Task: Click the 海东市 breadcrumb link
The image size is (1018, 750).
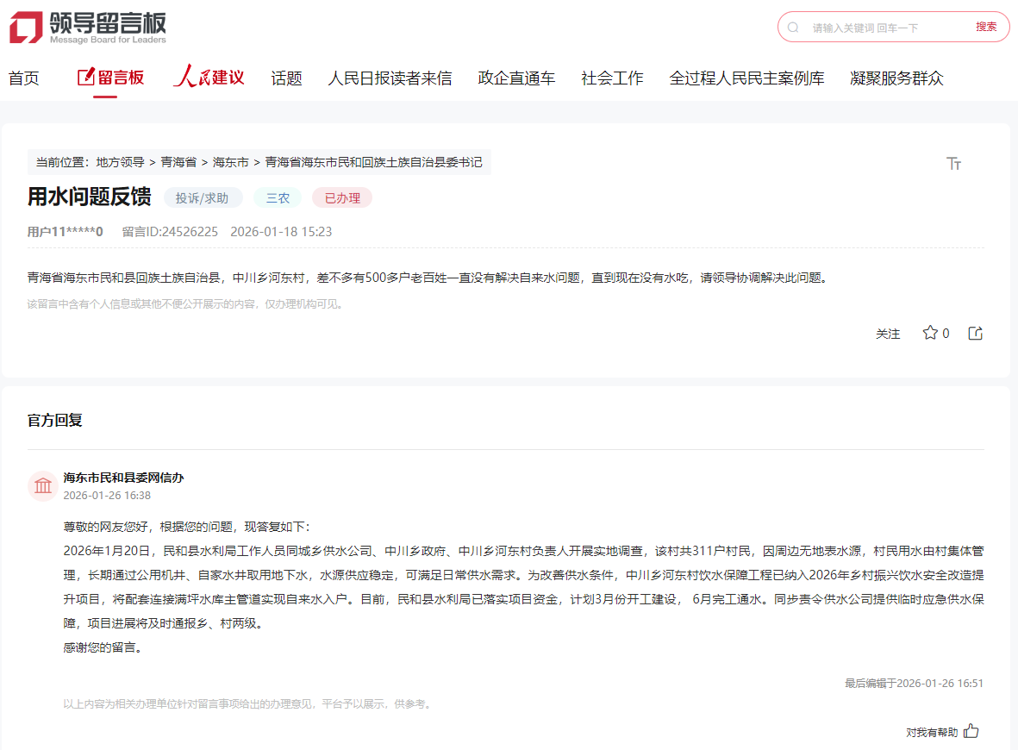Action: pyautogui.click(x=230, y=162)
